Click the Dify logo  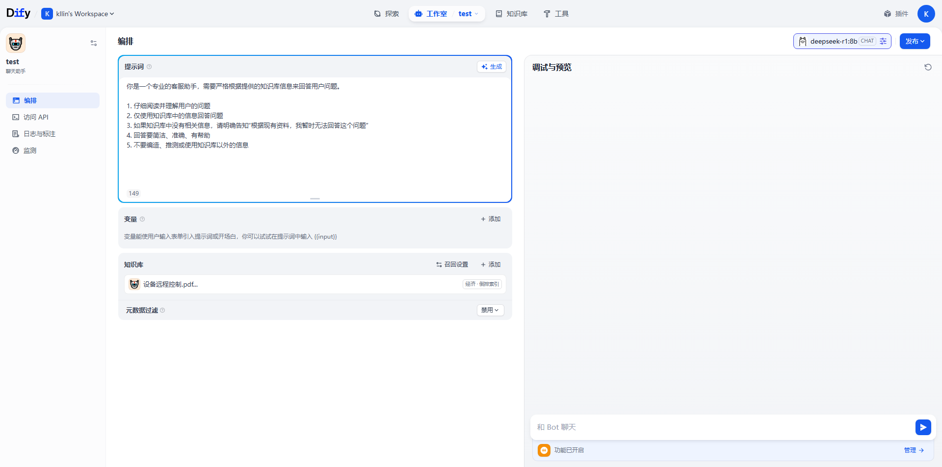click(x=18, y=13)
